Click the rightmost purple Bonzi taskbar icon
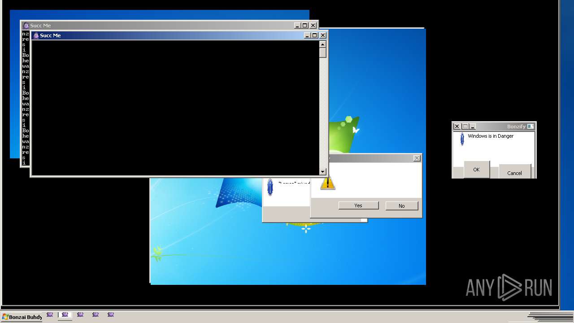 tap(111, 314)
